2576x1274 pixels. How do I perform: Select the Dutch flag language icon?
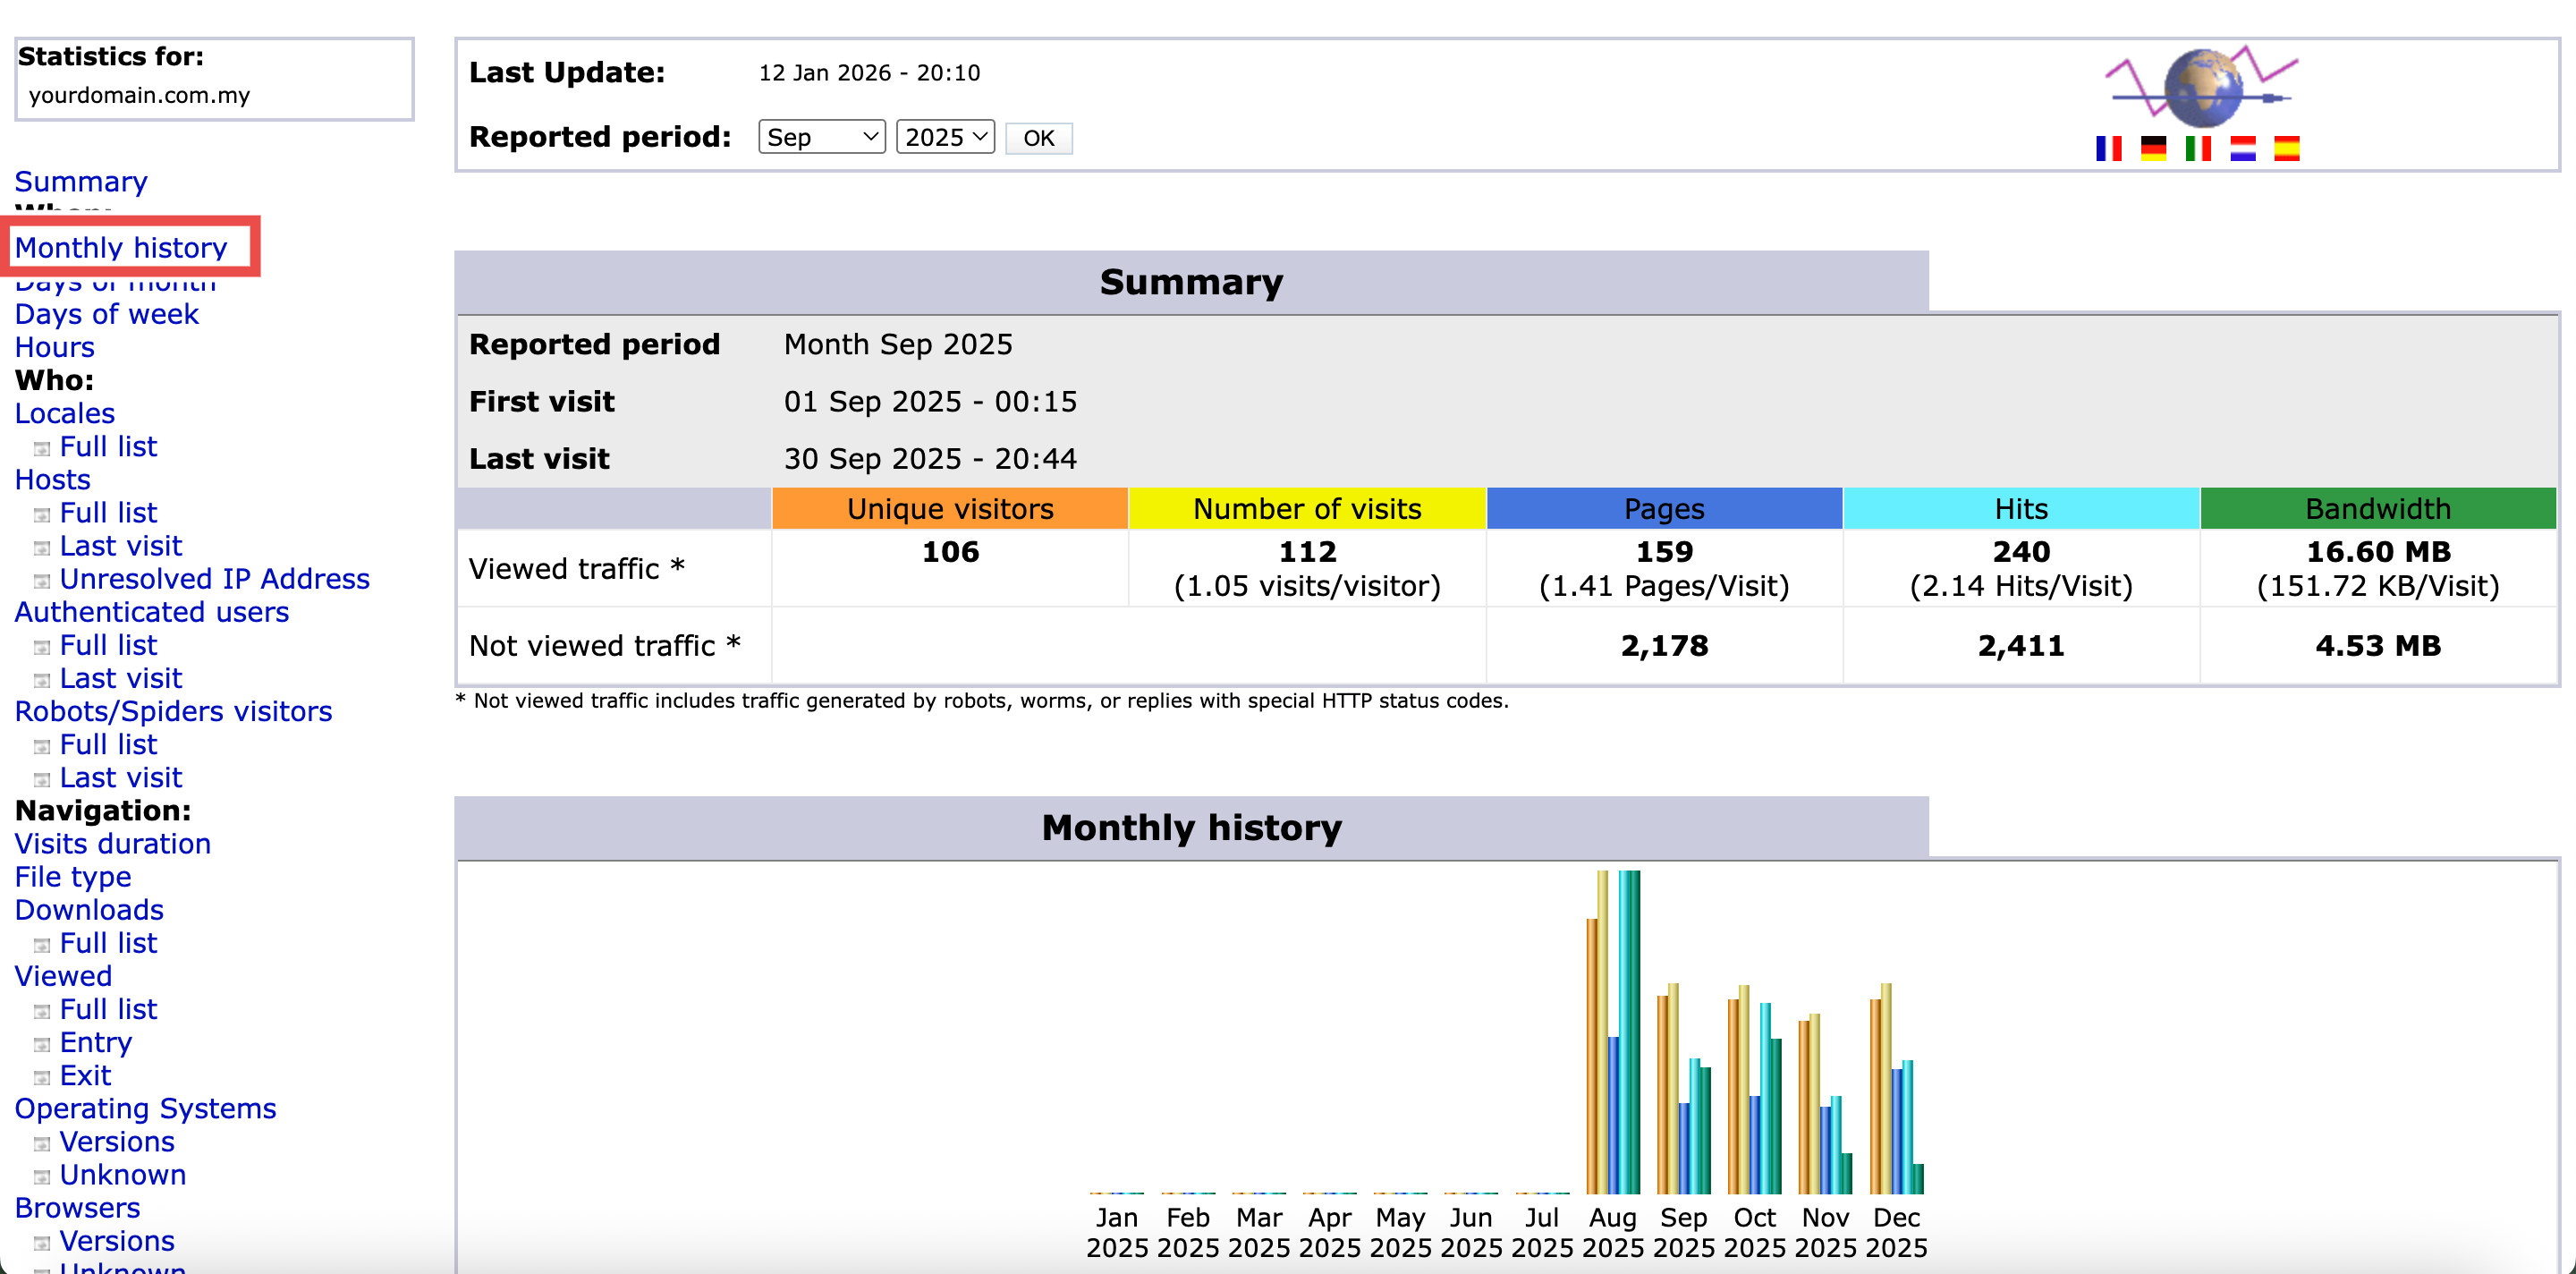click(x=2242, y=149)
